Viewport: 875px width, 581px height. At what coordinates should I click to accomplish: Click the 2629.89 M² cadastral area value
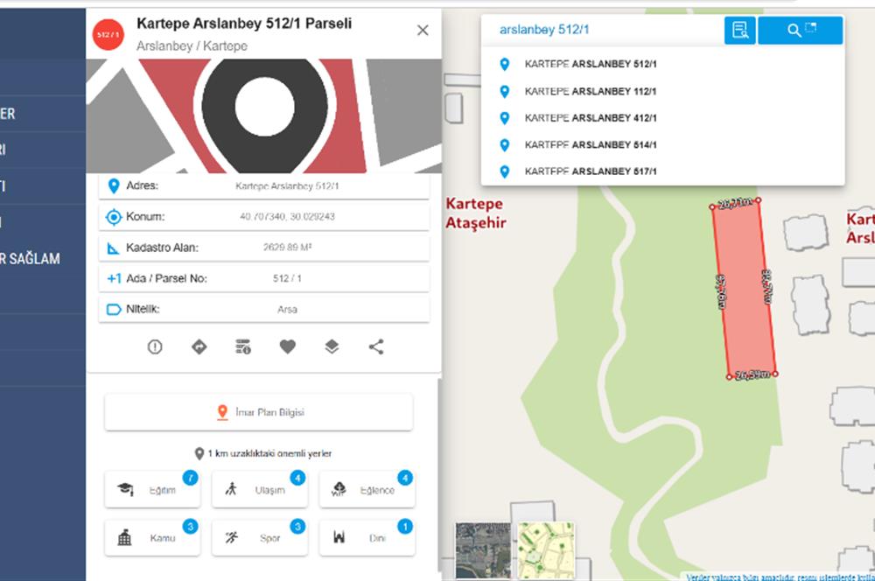pos(287,248)
